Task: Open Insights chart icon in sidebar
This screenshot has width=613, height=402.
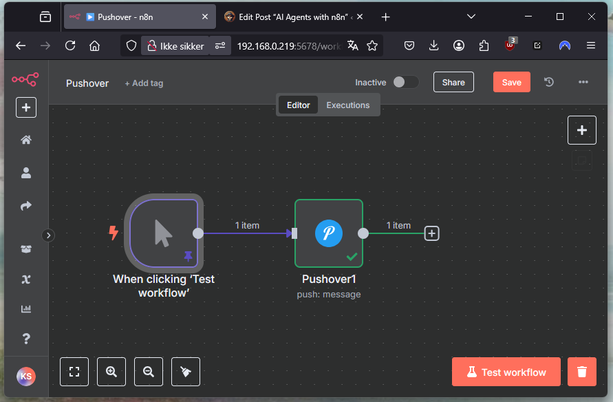Action: click(26, 309)
